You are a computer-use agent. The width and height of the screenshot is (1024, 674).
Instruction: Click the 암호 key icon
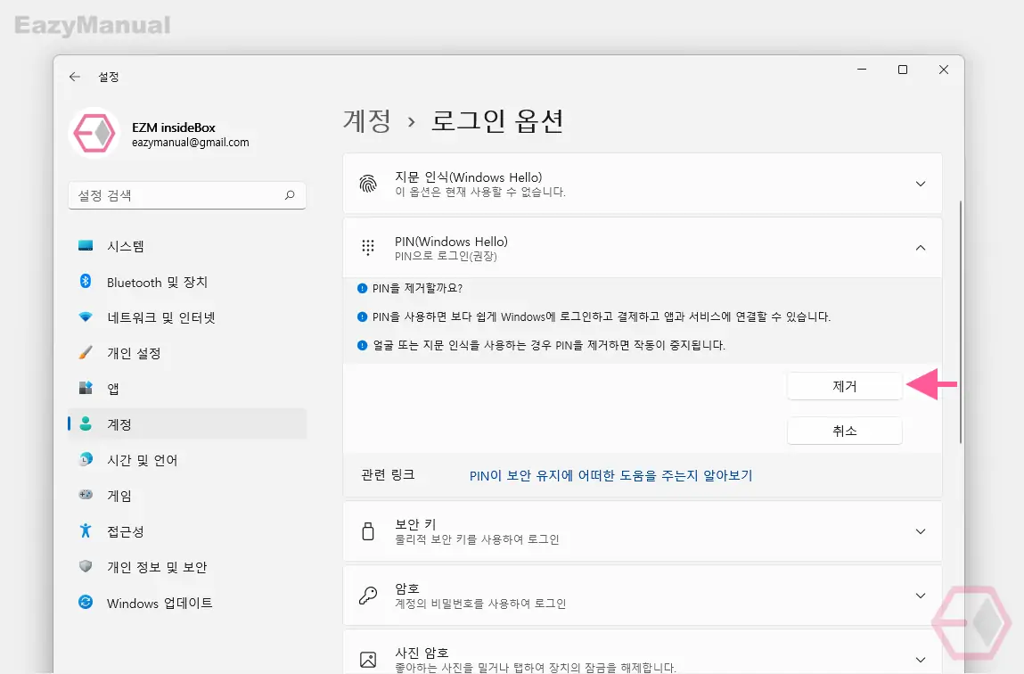pyautogui.click(x=368, y=596)
